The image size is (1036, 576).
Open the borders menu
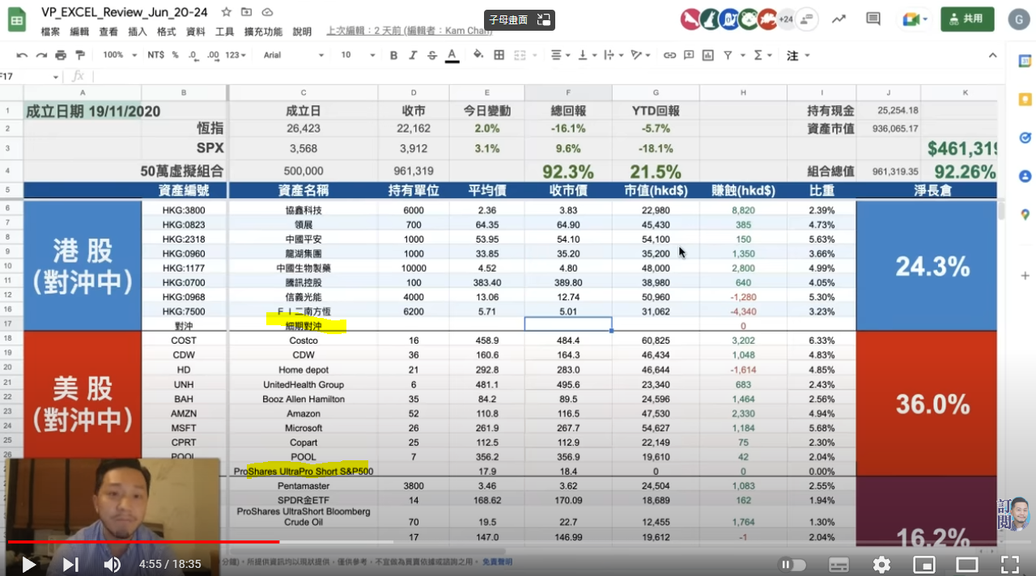coord(499,55)
